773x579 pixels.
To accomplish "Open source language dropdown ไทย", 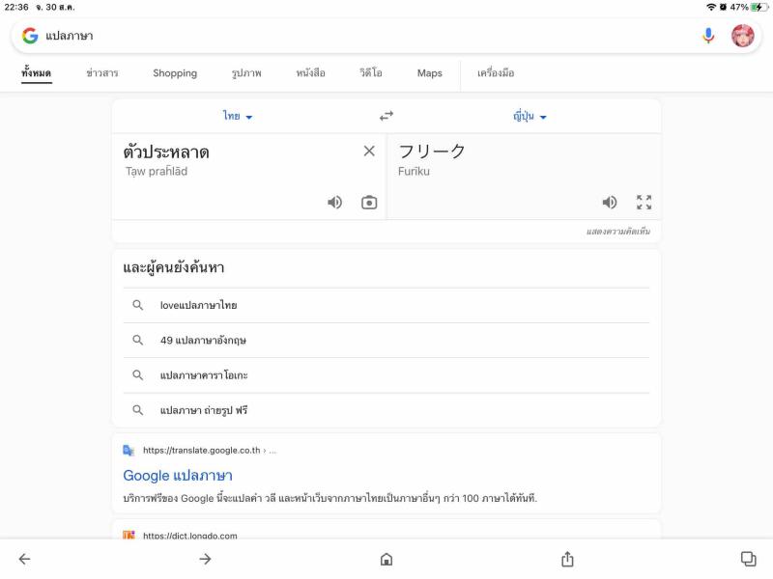I will 238,116.
